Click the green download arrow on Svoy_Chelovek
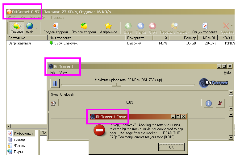The width and height of the screenshot is (242, 163). tap(51, 43)
